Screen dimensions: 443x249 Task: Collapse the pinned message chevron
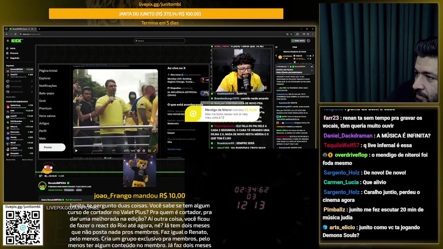(312, 70)
